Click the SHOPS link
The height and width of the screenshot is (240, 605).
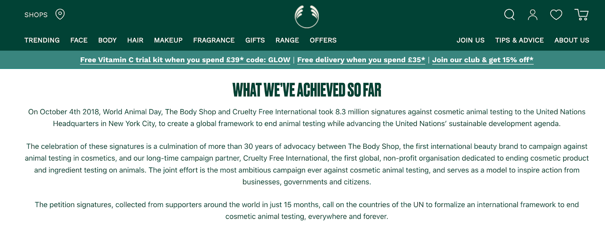coord(36,15)
